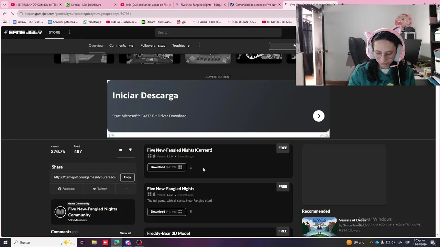Open the WhatsApp bookmark
This screenshot has width=440, height=247.
click(92, 22)
